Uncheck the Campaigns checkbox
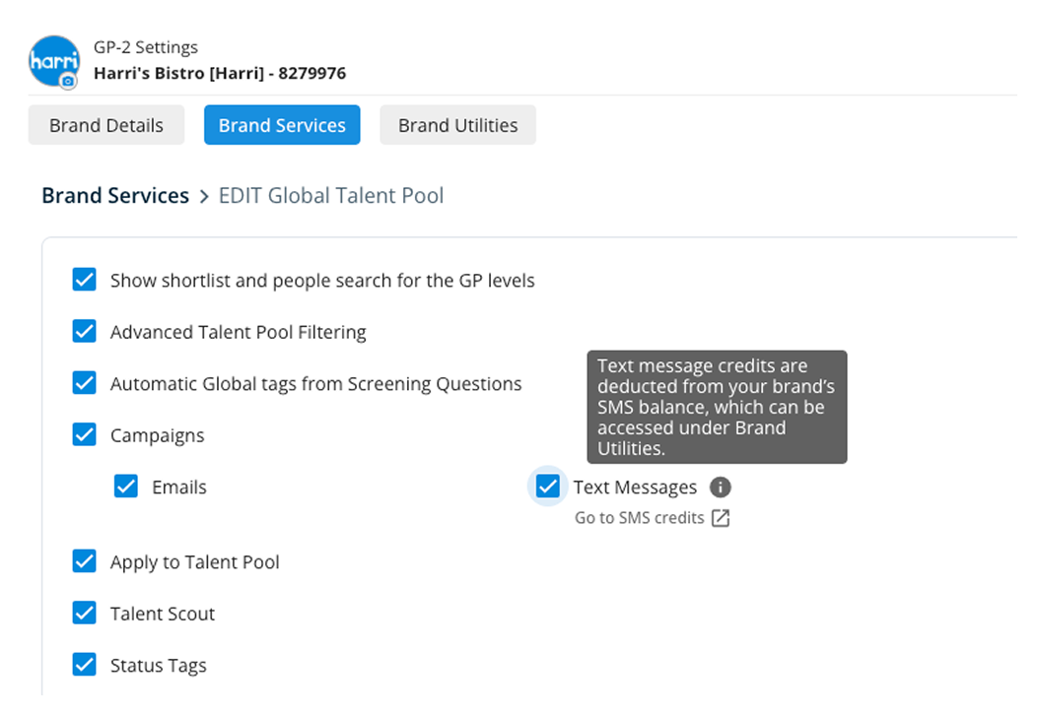Screen dimensions: 1038x716 (85, 434)
